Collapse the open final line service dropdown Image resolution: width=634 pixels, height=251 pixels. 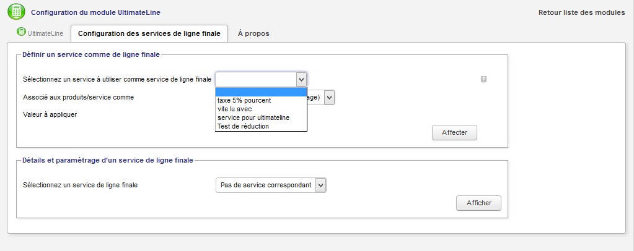301,79
